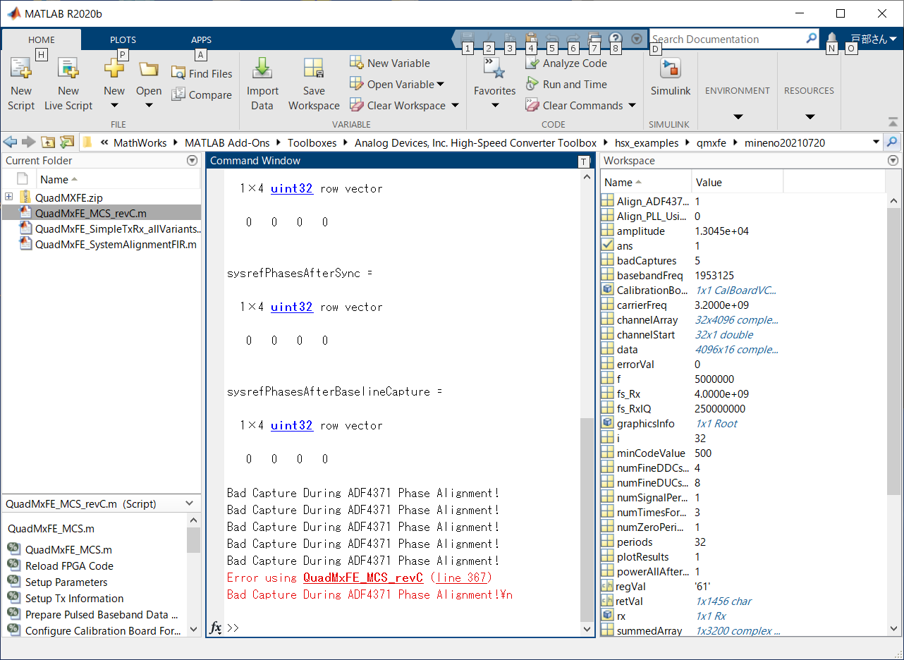Click Analyze Code
Screen dimensions: 904x660
pos(567,63)
